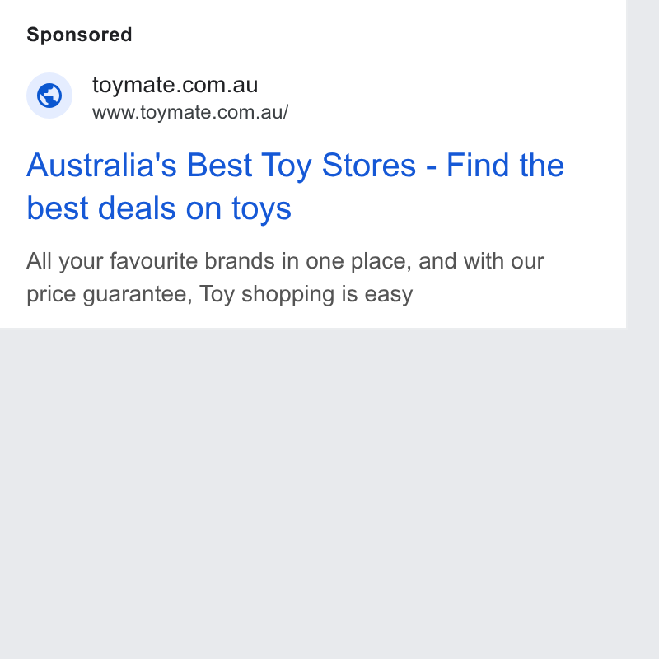Click the white space right of the Sponsored label
659x659 pixels.
378,35
